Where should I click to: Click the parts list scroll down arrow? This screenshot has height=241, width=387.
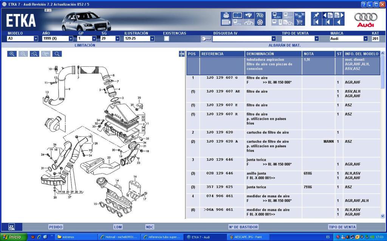pos(382,216)
